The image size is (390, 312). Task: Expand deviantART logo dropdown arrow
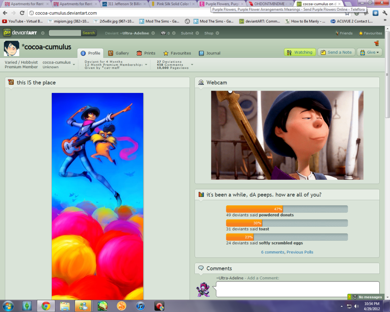coord(43,33)
